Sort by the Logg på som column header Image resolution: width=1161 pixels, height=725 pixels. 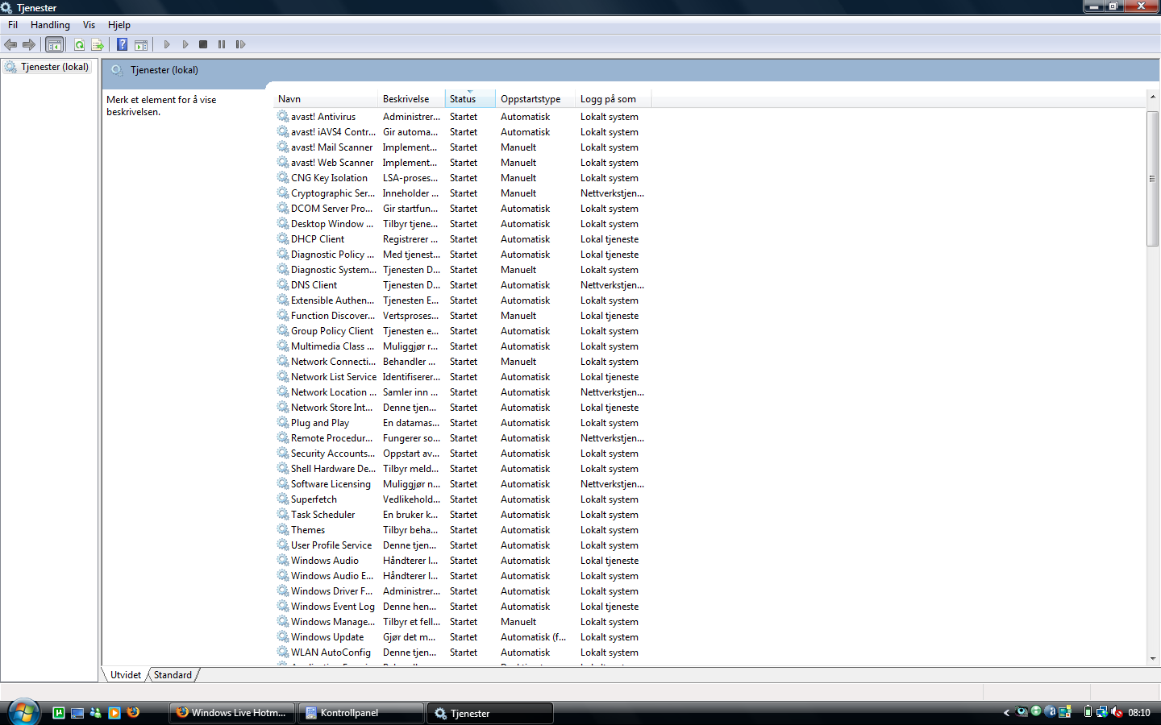click(x=613, y=99)
